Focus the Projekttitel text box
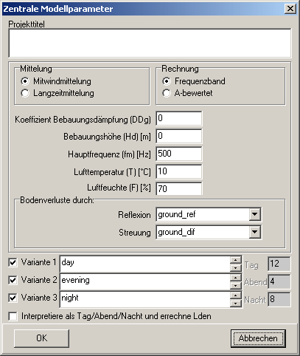The width and height of the screenshot is (300, 356). tap(150, 43)
